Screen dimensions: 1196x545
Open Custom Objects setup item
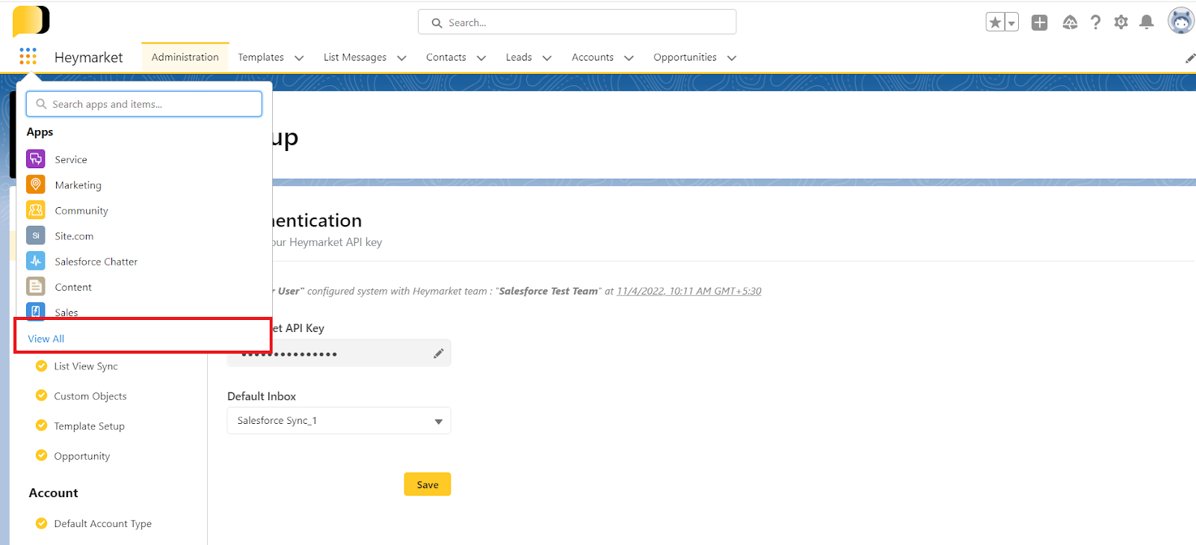(90, 396)
